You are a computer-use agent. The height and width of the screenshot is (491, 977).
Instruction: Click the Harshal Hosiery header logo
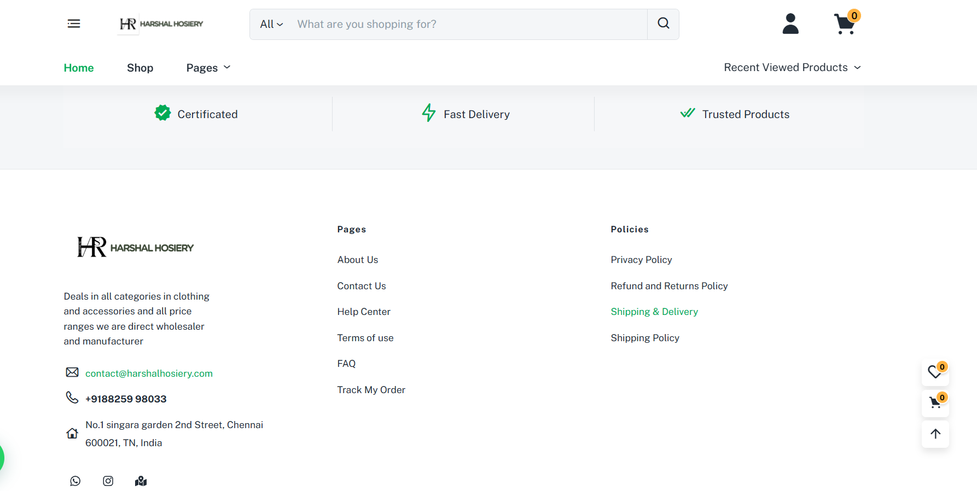[161, 24]
